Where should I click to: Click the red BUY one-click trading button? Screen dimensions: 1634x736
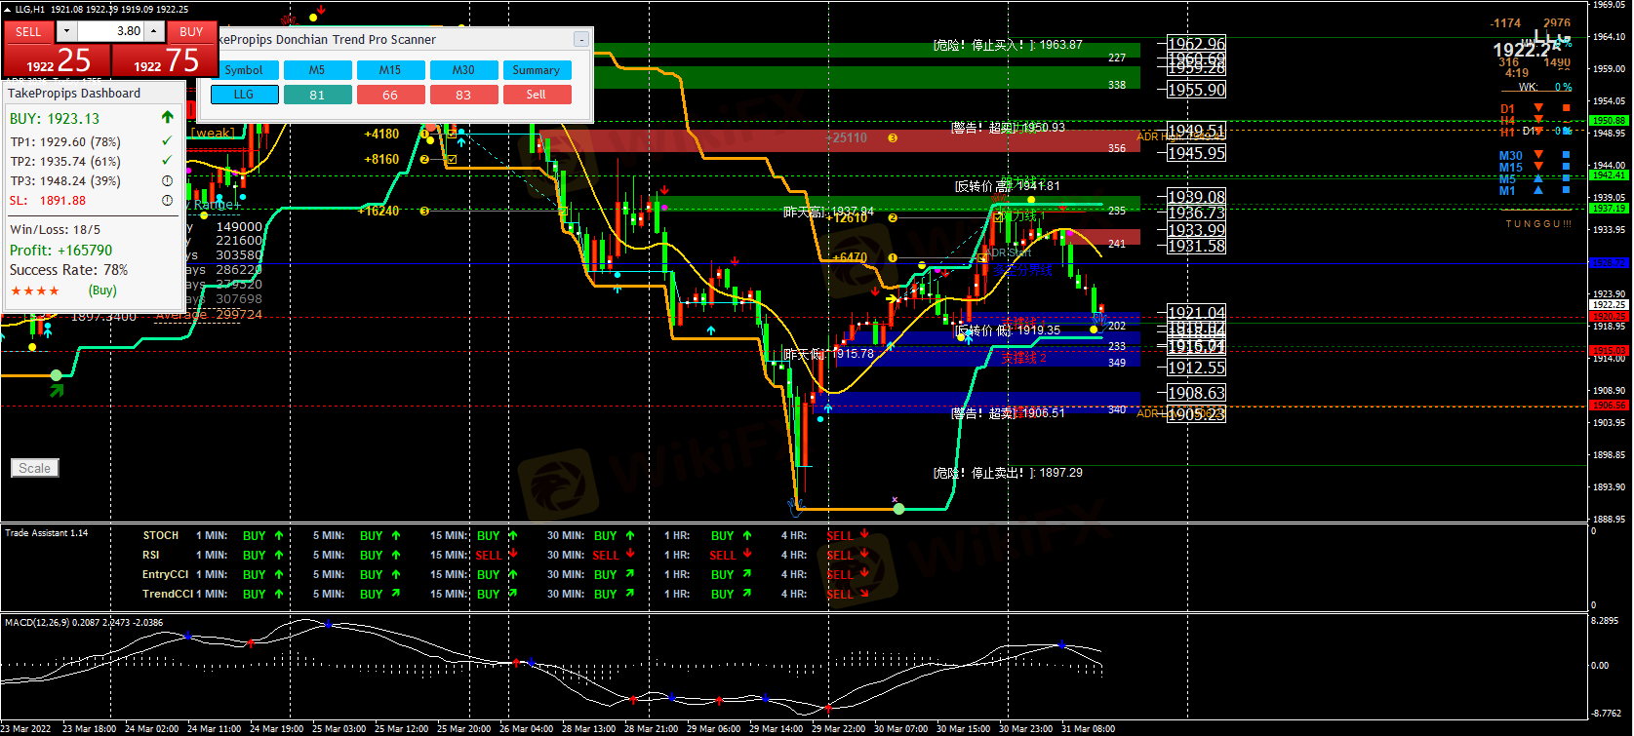tap(191, 31)
